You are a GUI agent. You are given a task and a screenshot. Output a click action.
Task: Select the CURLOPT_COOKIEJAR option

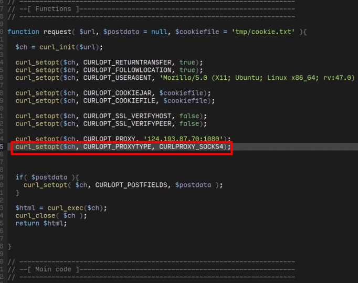[x=118, y=93]
